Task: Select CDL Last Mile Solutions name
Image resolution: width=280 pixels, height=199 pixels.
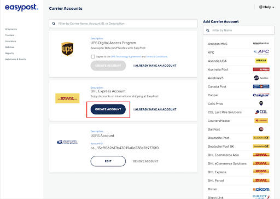Action: pos(225,113)
